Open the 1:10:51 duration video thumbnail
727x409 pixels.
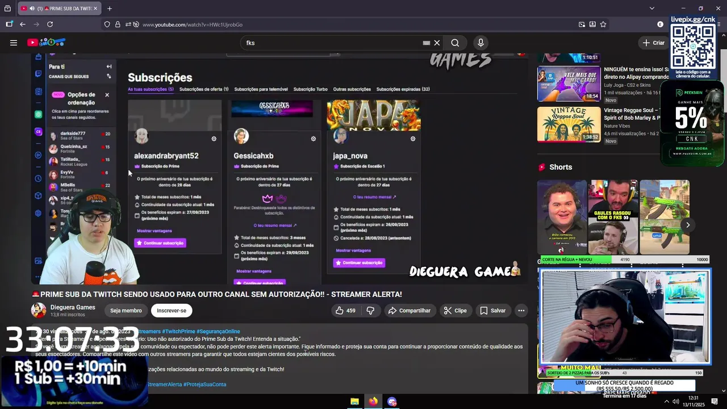click(569, 57)
